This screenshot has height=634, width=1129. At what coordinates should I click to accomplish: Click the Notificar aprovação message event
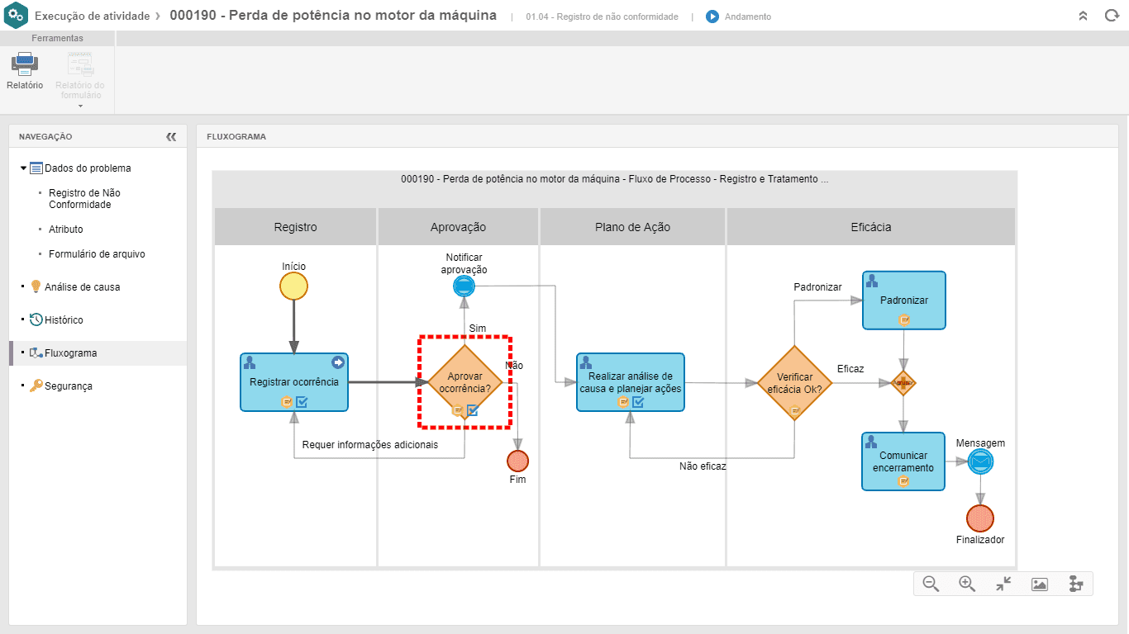tap(464, 286)
